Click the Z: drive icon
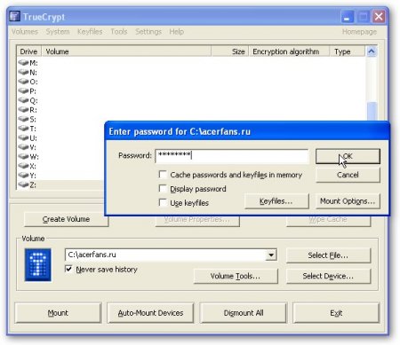Viewport: 400px width, 345px height. [23, 184]
